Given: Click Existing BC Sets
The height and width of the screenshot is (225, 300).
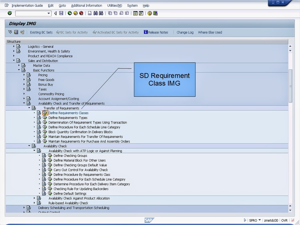Looking at the screenshot, I should [x=41, y=32].
